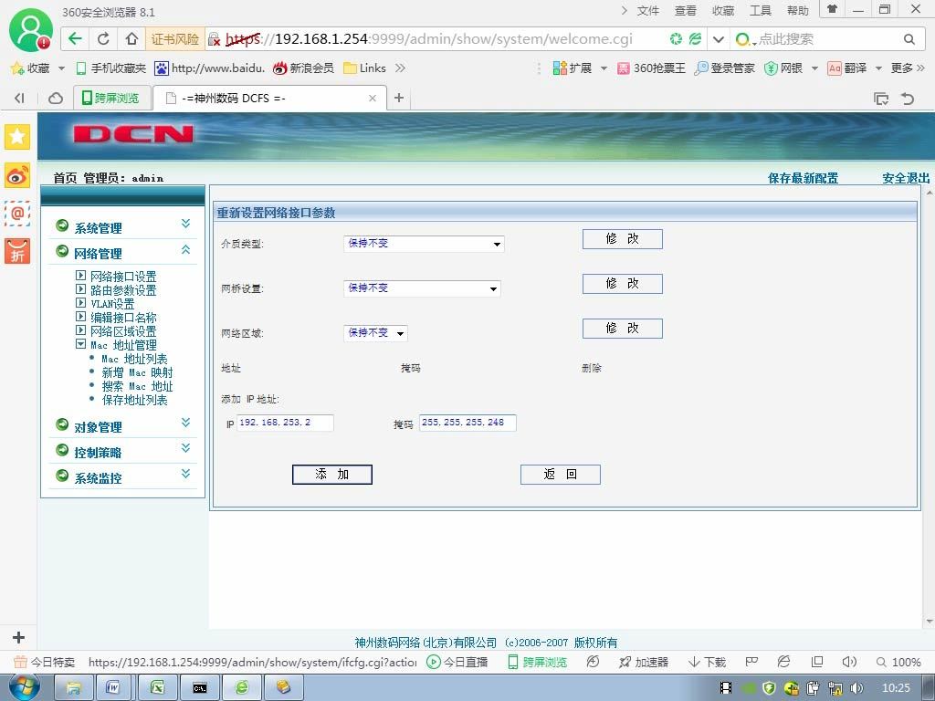The width and height of the screenshot is (935, 701).
Task: Open the 介质类型 dropdown
Action: tap(424, 243)
